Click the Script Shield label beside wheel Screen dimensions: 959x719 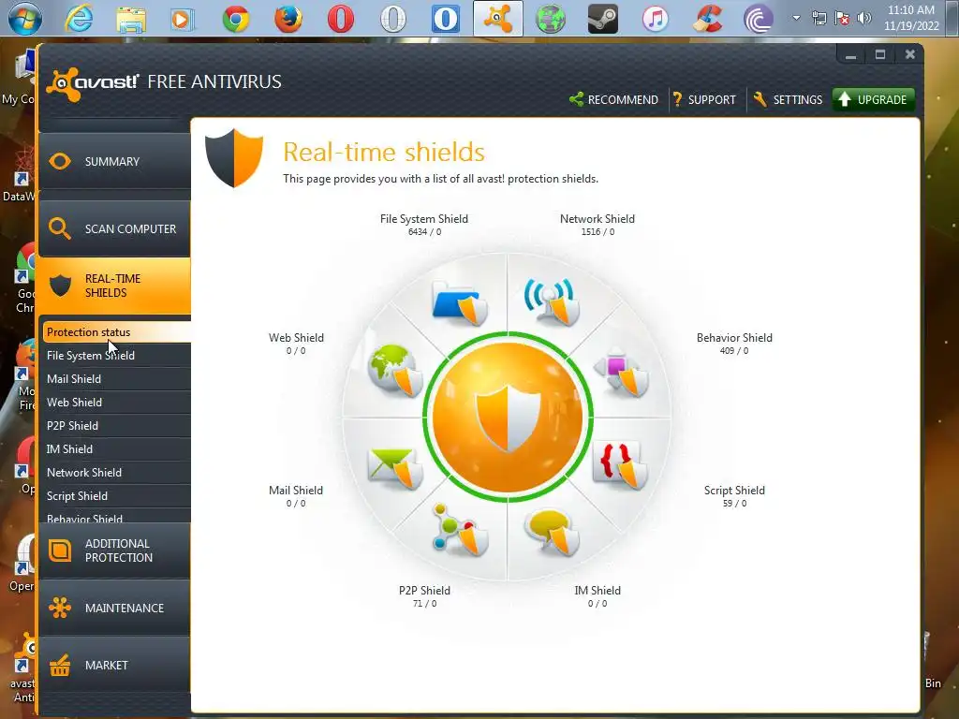[x=734, y=491]
